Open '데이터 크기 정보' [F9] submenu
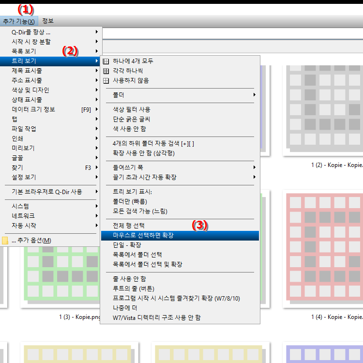This screenshot has width=363, height=363. point(50,109)
